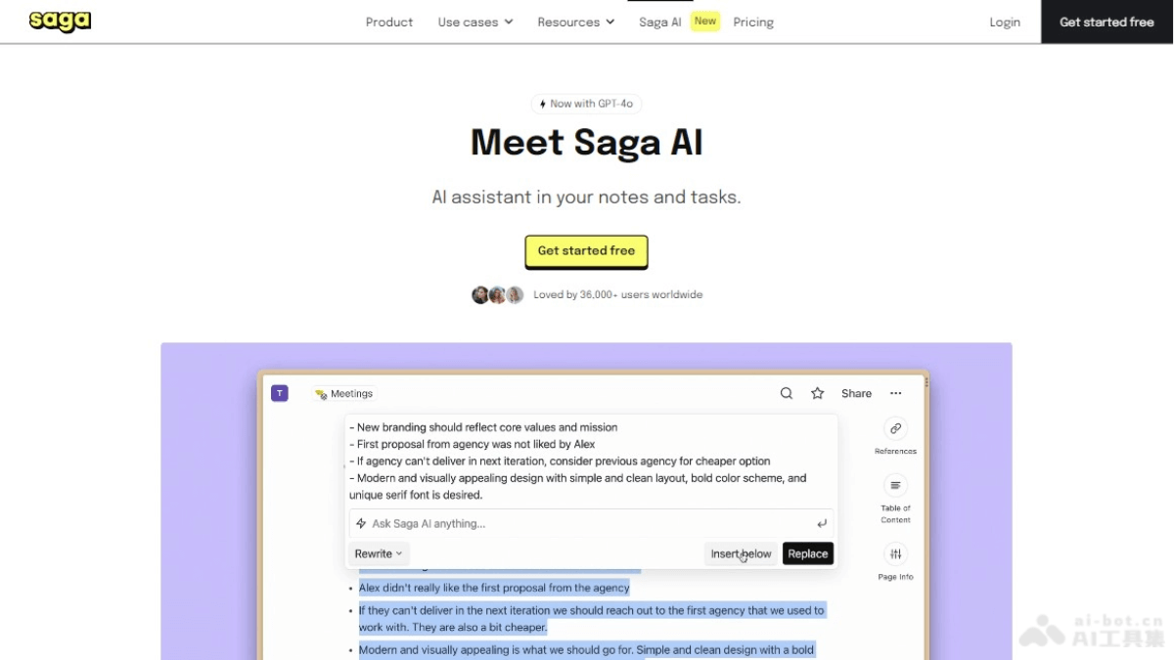
Task: Open the Login page
Action: pos(1005,22)
